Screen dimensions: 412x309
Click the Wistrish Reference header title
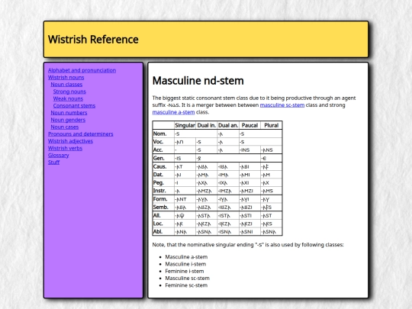pos(93,40)
